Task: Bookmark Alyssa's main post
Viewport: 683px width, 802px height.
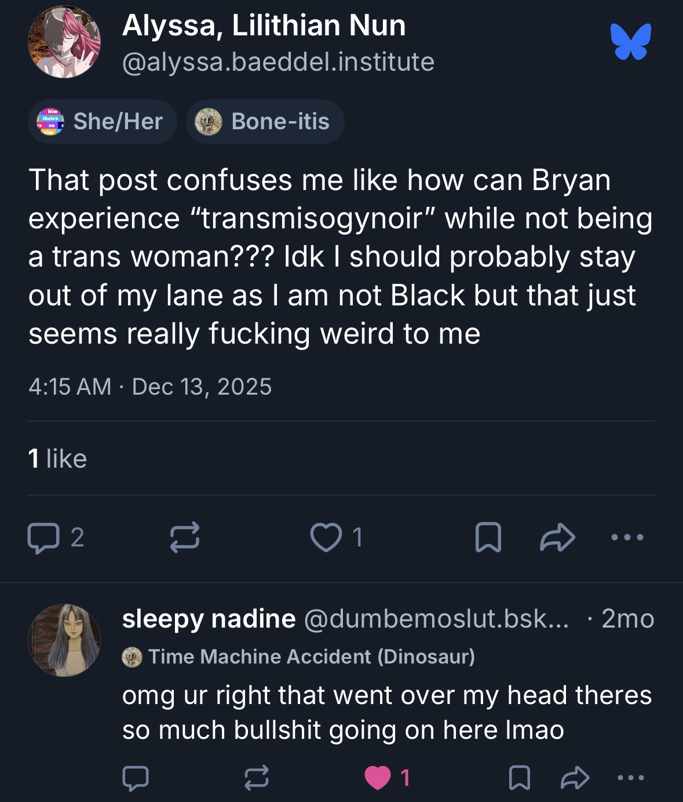Action: pyautogui.click(x=488, y=538)
